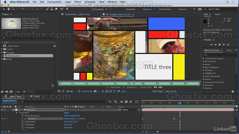Open the Effect menu
The width and height of the screenshot is (239, 134).
pos(78,2)
